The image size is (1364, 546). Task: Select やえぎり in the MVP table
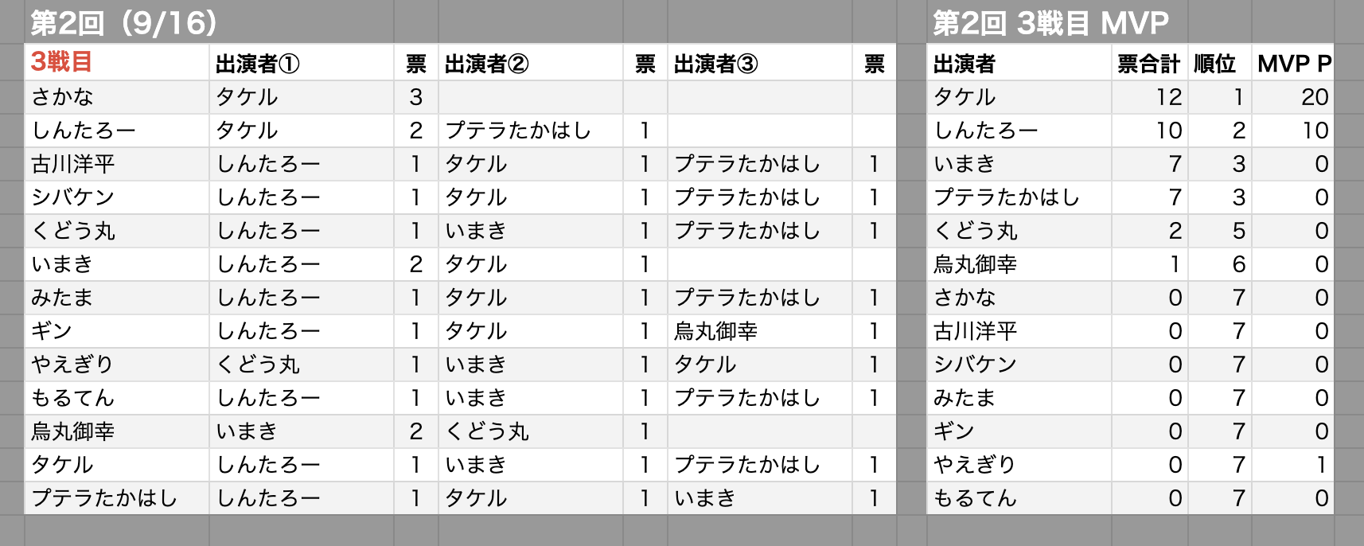click(974, 465)
